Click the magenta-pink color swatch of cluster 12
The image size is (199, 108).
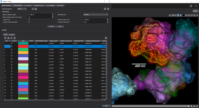[x=23, y=77]
